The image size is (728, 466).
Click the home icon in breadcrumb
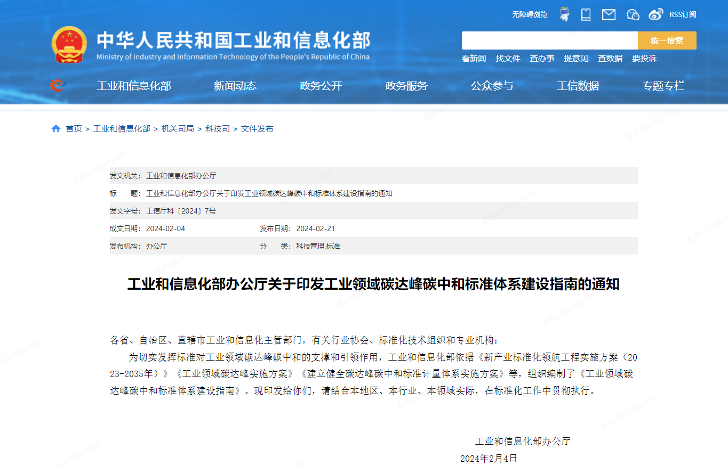click(56, 128)
